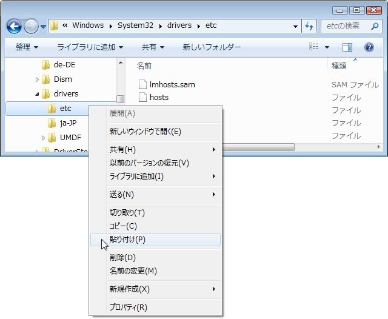Select the etc folder in tree
The image size is (388, 319).
(x=65, y=109)
